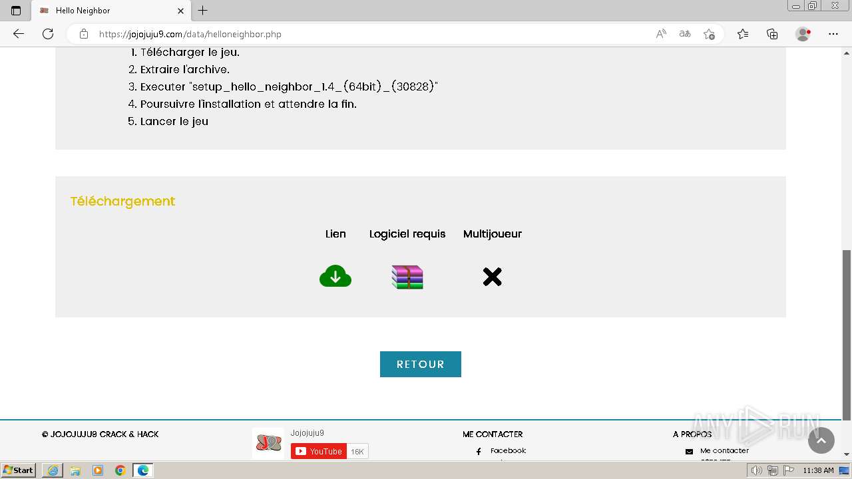This screenshot has width=852, height=479.
Task: Click the Téléchargement heading
Action: click(122, 201)
